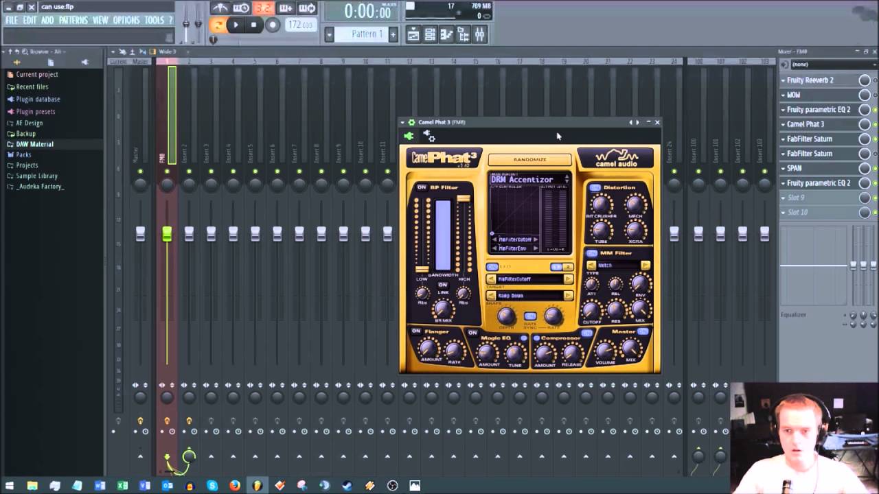Click RANDOMIZE in Camel Phat
Viewport: 879px width, 494px height.
[529, 160]
